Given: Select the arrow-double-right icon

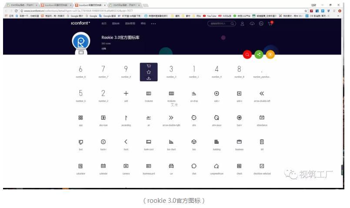Looking at the screenshot, I should click(x=171, y=118).
